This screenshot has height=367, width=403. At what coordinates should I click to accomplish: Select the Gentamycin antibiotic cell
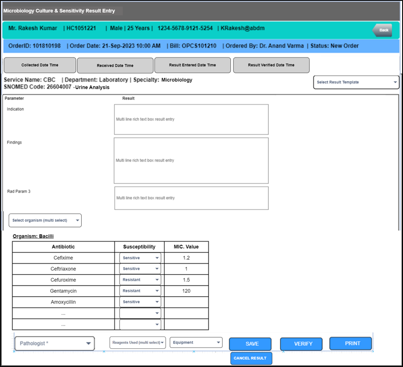pos(63,291)
